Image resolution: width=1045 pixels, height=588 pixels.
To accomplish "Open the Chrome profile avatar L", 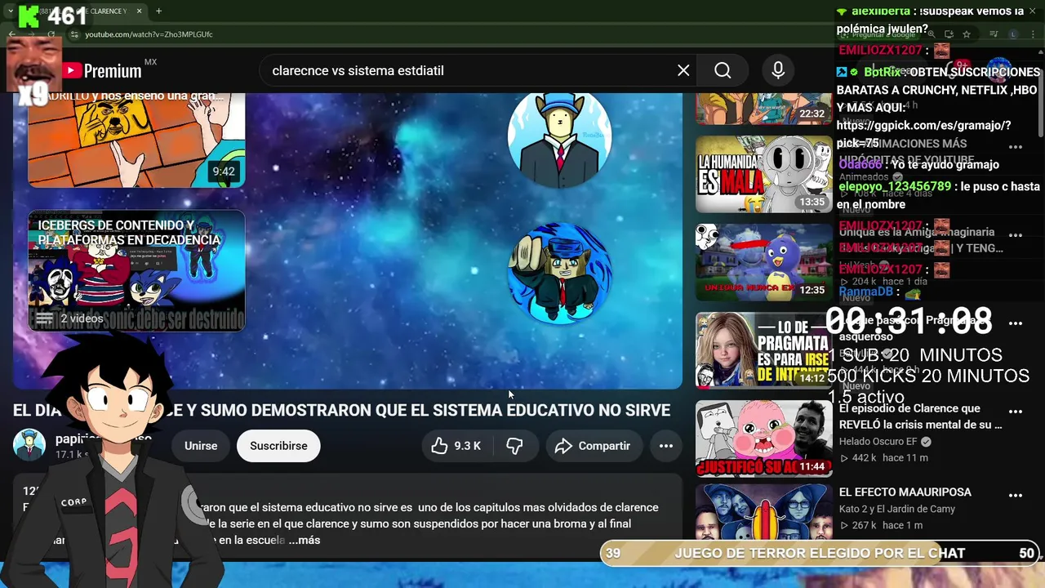I will coord(1013,34).
